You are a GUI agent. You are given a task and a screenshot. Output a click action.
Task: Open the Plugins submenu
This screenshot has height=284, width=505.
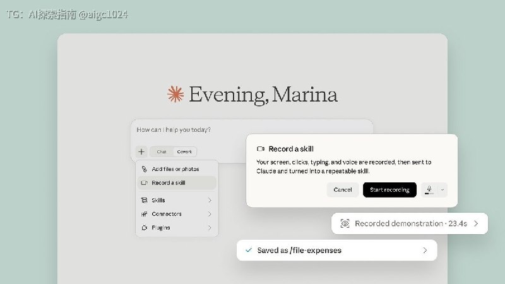pos(177,228)
